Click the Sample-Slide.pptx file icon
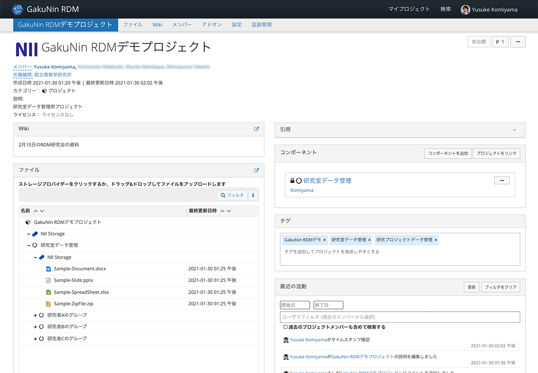Image resolution: width=538 pixels, height=373 pixels. (48, 281)
